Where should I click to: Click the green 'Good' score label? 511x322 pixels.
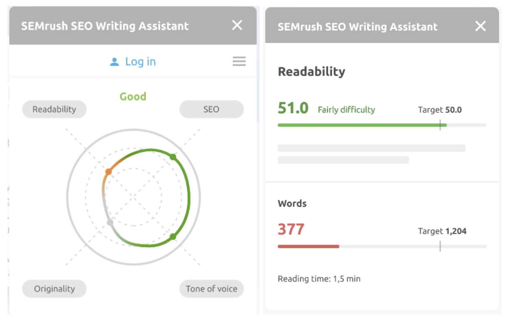(133, 97)
